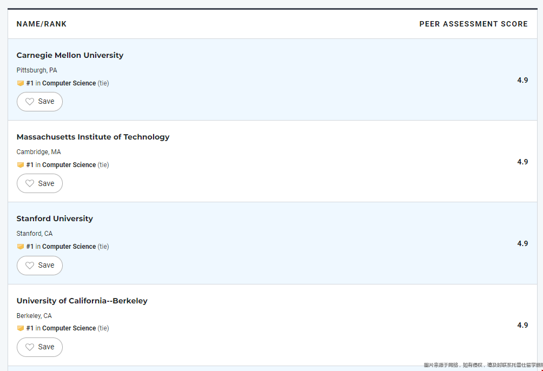543x371 pixels.
Task: Click the Name/Rank column header
Action: pos(42,24)
